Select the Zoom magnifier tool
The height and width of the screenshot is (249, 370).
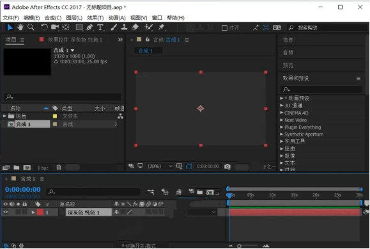tap(31, 28)
